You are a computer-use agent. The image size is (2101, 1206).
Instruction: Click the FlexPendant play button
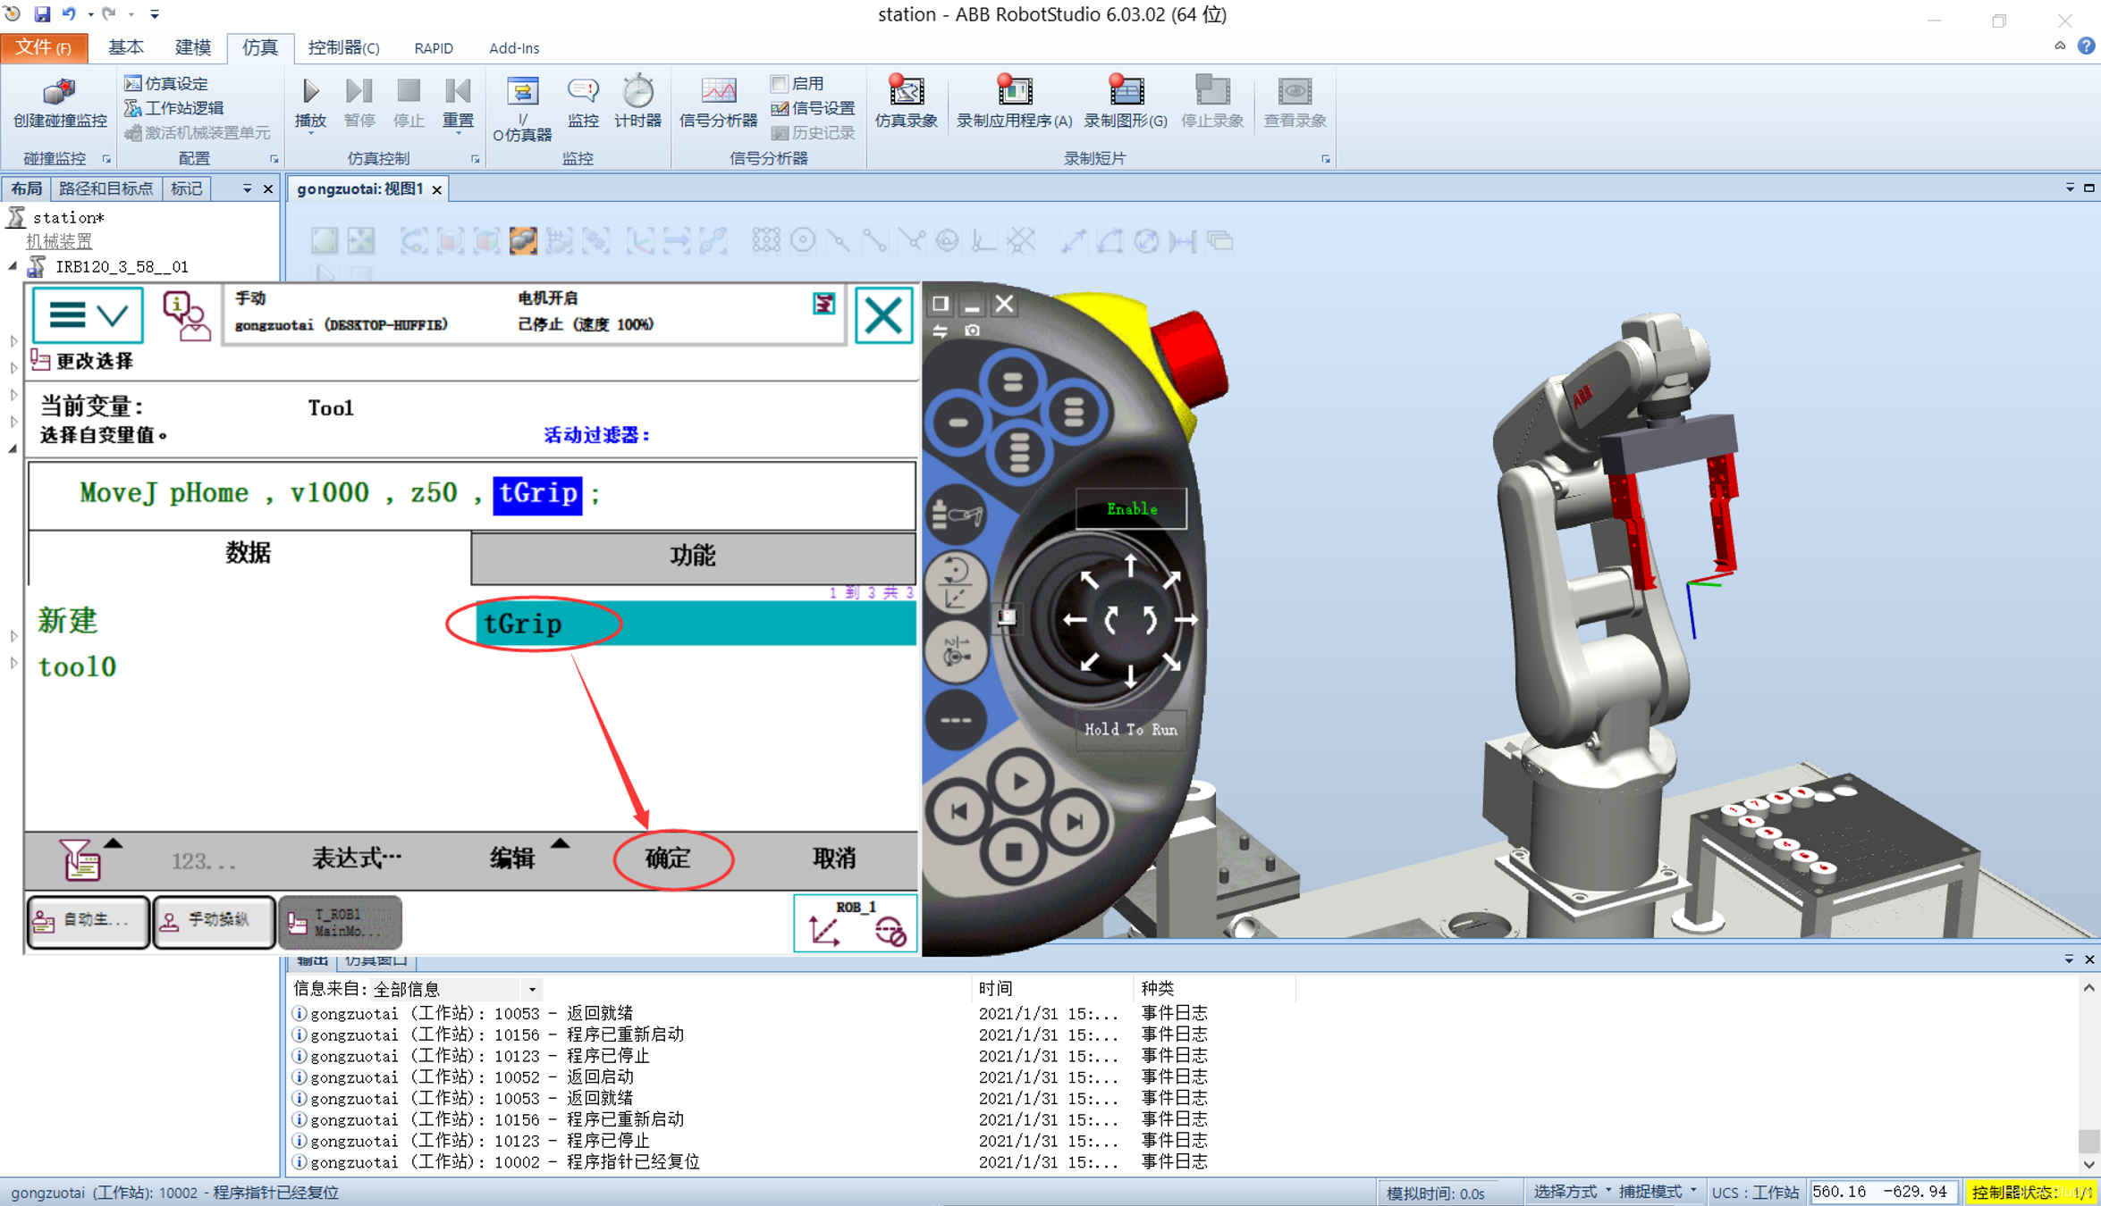(x=1018, y=783)
